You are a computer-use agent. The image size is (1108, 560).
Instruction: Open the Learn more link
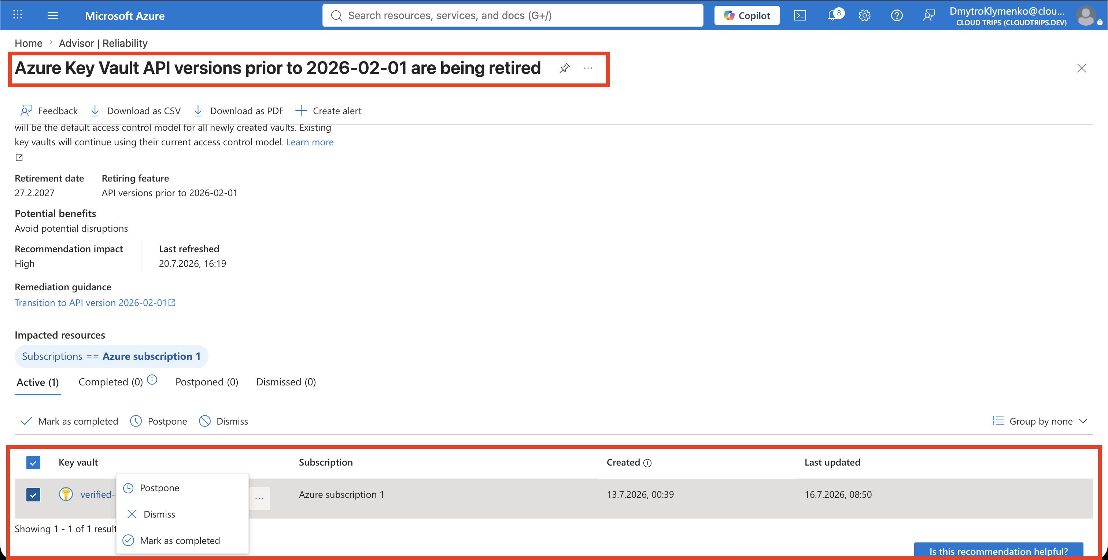[310, 142]
